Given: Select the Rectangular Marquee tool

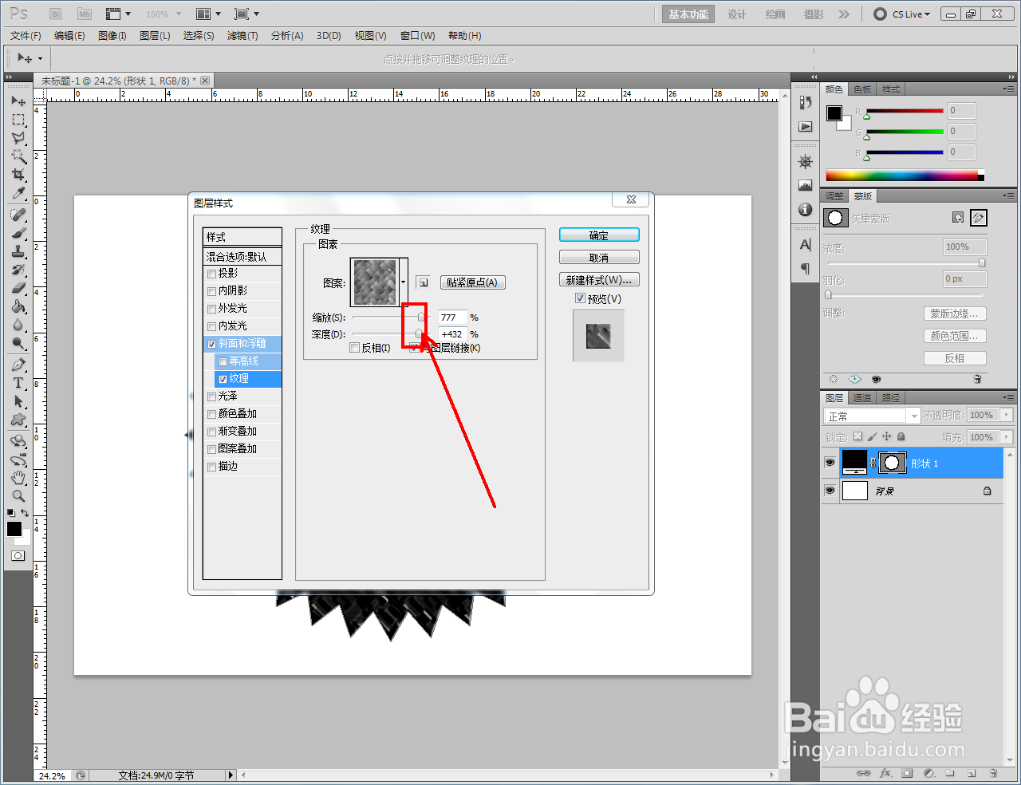Looking at the screenshot, I should click(x=18, y=120).
